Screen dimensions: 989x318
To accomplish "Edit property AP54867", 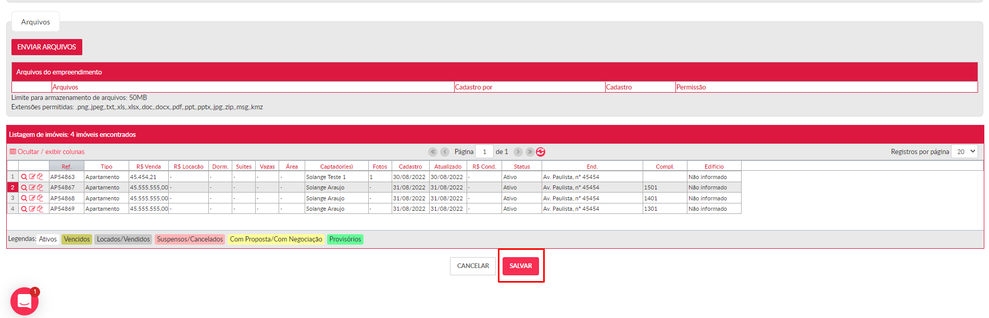I will point(32,187).
